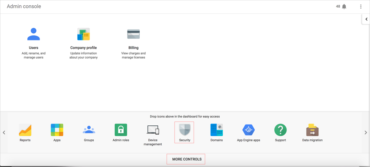Viewport: 370px width, 167px height.
Task: Open the Support question mark icon
Action: click(280, 130)
